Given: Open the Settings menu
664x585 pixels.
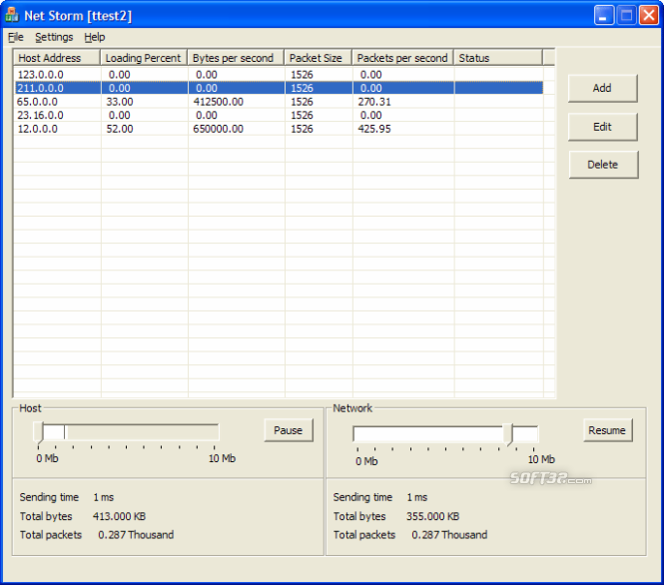Looking at the screenshot, I should coord(54,37).
